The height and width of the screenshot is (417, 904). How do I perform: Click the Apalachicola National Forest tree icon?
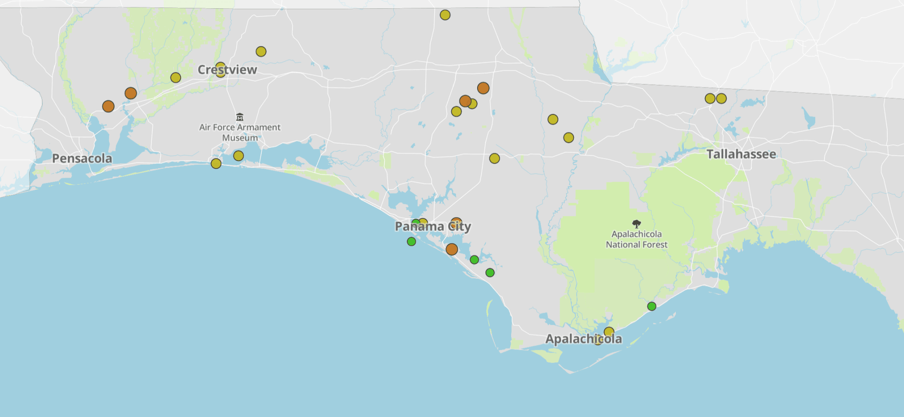637,224
